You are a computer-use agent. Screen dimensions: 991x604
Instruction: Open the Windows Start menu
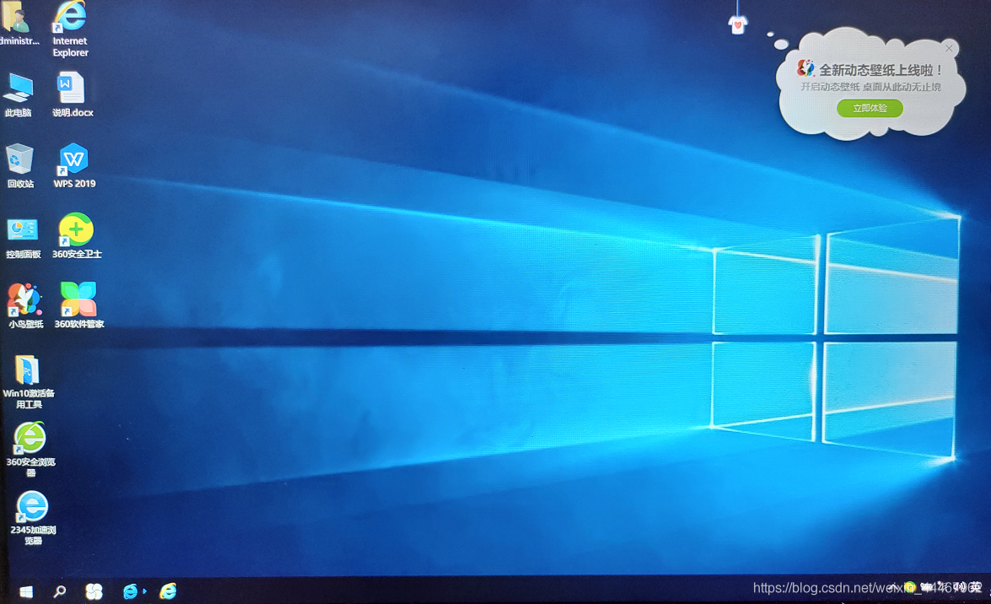[x=26, y=592]
